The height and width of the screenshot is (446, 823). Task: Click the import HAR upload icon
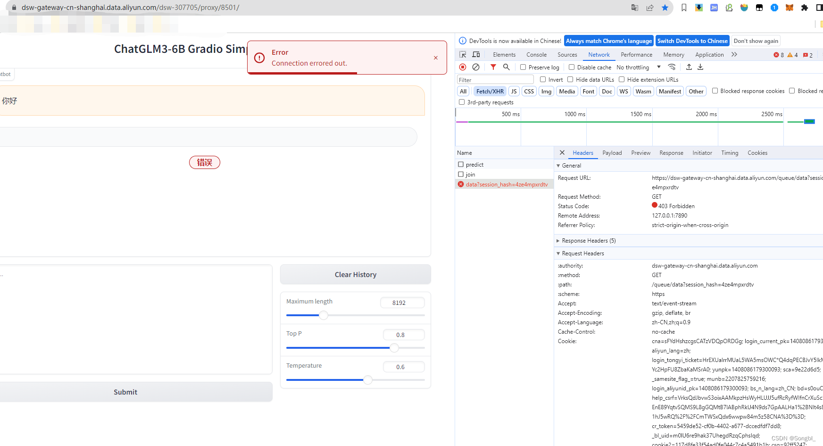tap(689, 67)
